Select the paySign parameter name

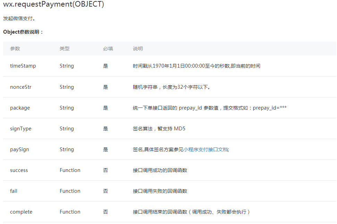[x=19, y=150]
